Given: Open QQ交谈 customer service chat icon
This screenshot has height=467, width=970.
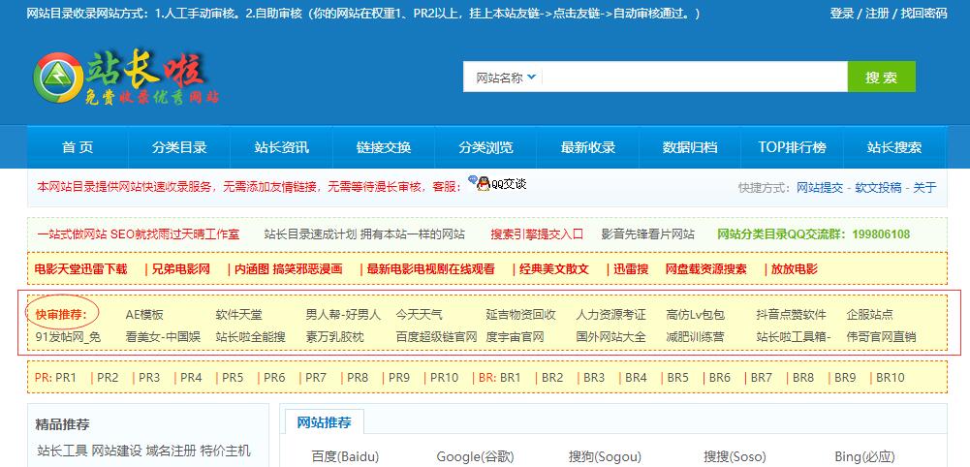Looking at the screenshot, I should (x=497, y=183).
